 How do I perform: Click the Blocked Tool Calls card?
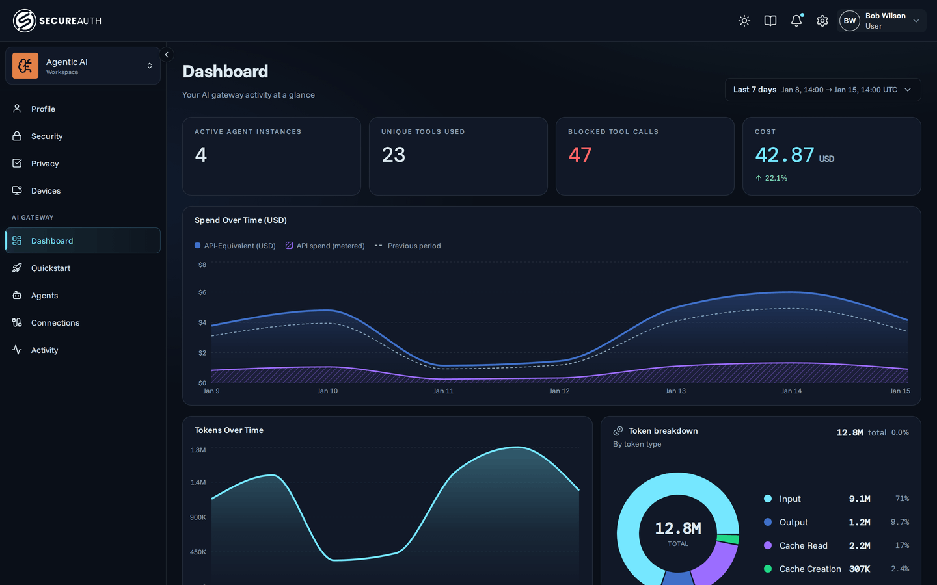click(645, 156)
